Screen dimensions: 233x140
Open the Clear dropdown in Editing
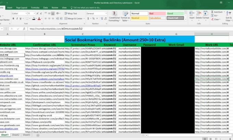tap(216, 19)
